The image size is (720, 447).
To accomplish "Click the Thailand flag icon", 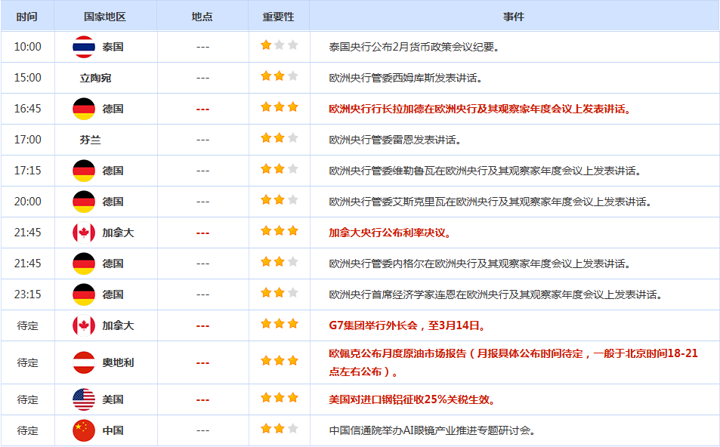I will (x=83, y=47).
